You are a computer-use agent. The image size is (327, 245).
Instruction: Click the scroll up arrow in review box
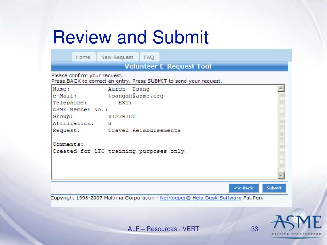pos(281,88)
